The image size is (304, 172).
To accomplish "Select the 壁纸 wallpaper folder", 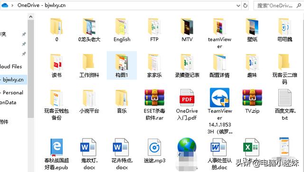I will coord(252,30).
